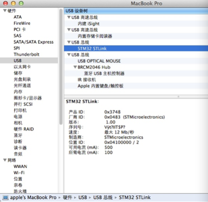The image size is (208, 202).
Task: Click the yellow minimize window button
Action: click(13, 3)
